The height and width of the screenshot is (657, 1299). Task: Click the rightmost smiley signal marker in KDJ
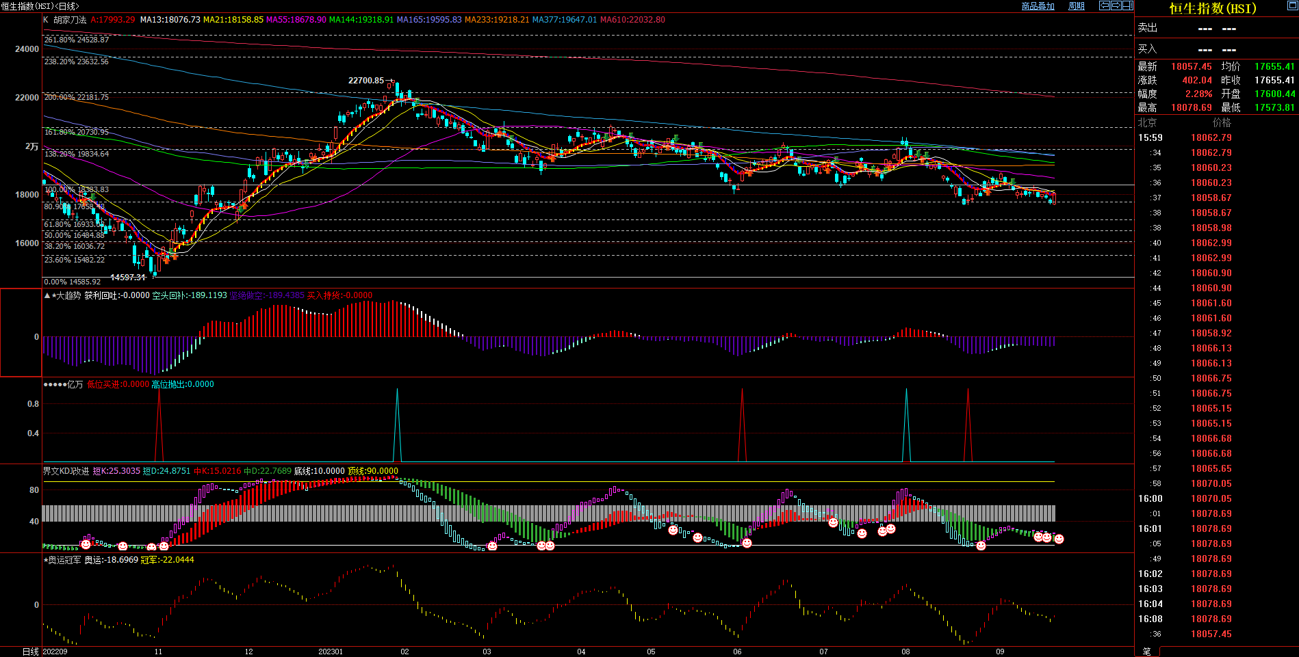(1059, 539)
